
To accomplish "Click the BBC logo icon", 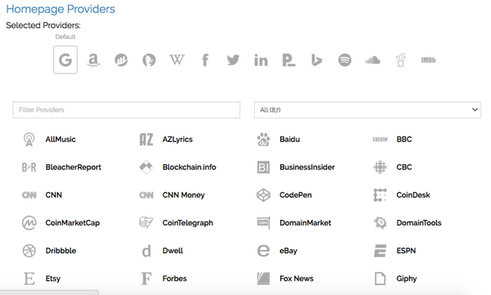I will [x=381, y=139].
